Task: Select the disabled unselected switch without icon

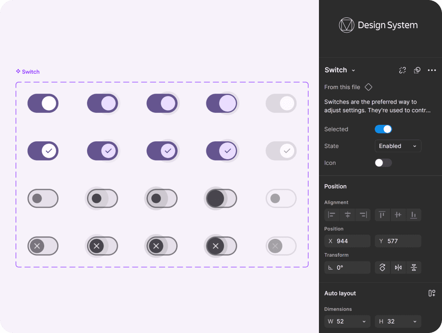Action: point(281,199)
